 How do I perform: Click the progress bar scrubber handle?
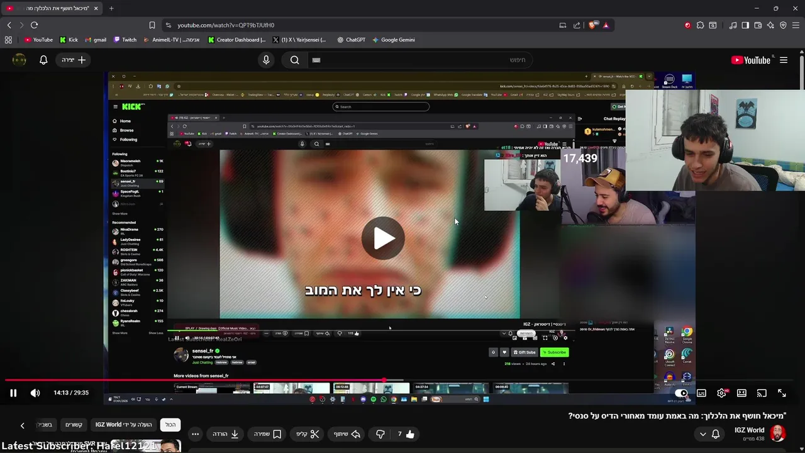(384, 380)
